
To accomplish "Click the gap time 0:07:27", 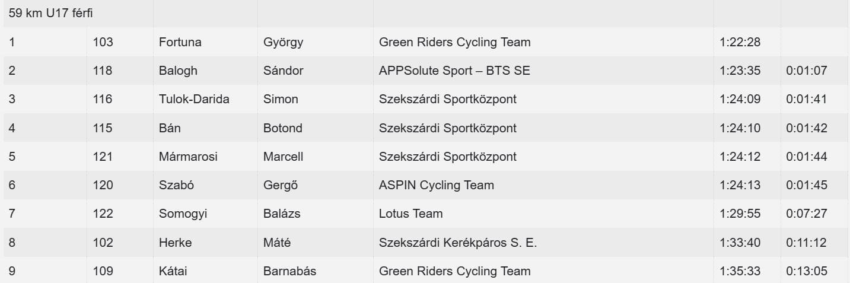I will coord(806,214).
